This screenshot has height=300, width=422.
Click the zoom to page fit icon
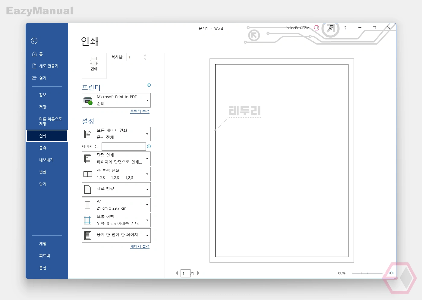[392, 273]
